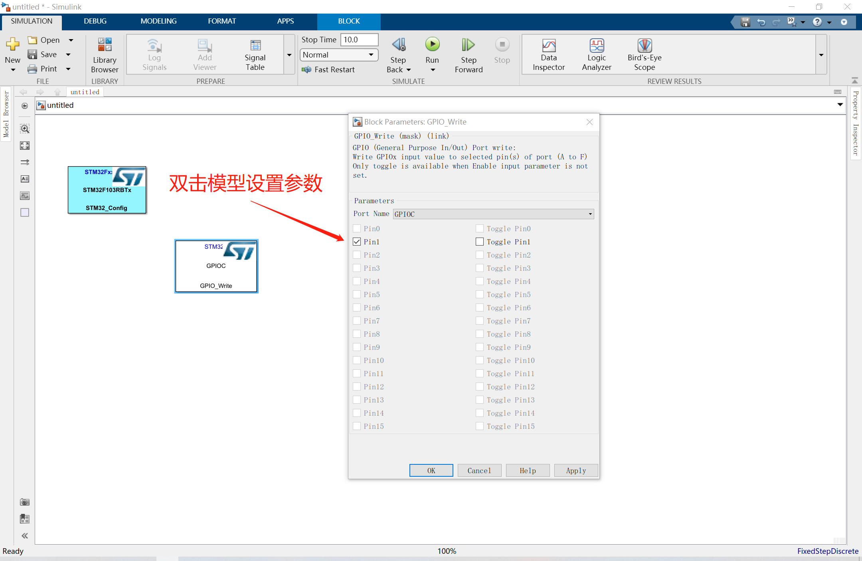Image resolution: width=862 pixels, height=561 pixels.
Task: Check the Pin0 checkbox
Action: [x=357, y=228]
